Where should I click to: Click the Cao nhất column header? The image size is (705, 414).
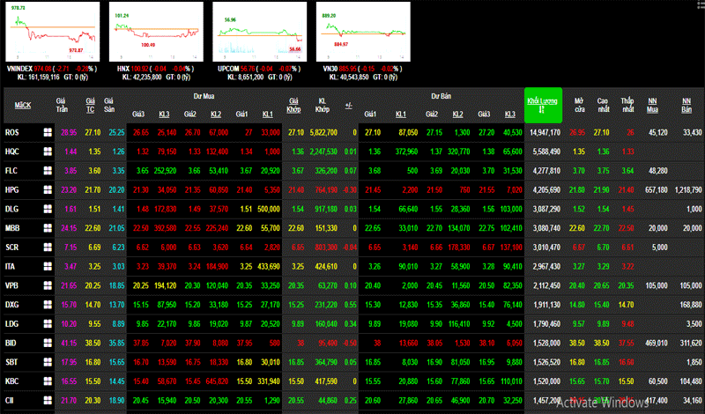click(x=603, y=105)
